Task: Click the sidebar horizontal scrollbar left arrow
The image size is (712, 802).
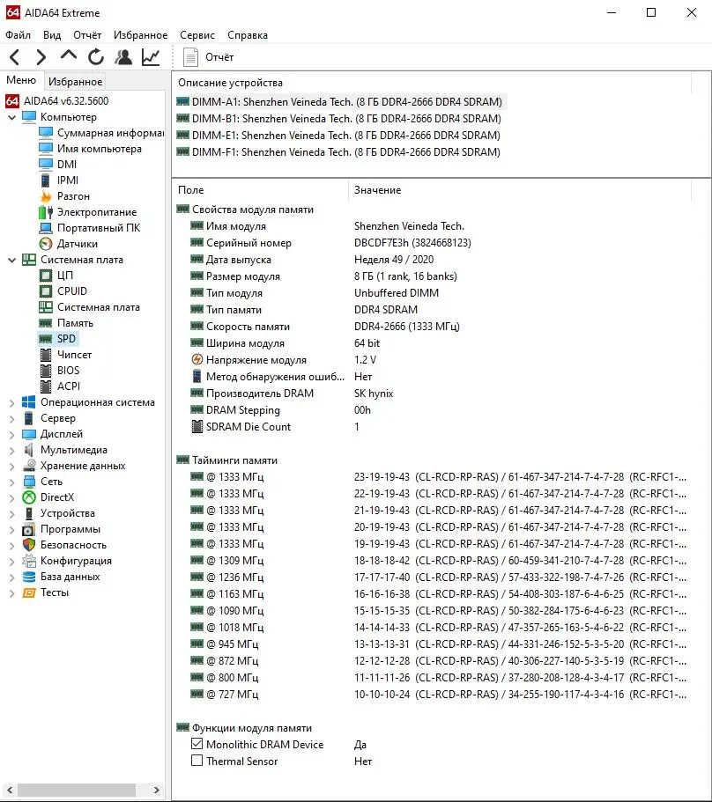Action: click(x=9, y=789)
